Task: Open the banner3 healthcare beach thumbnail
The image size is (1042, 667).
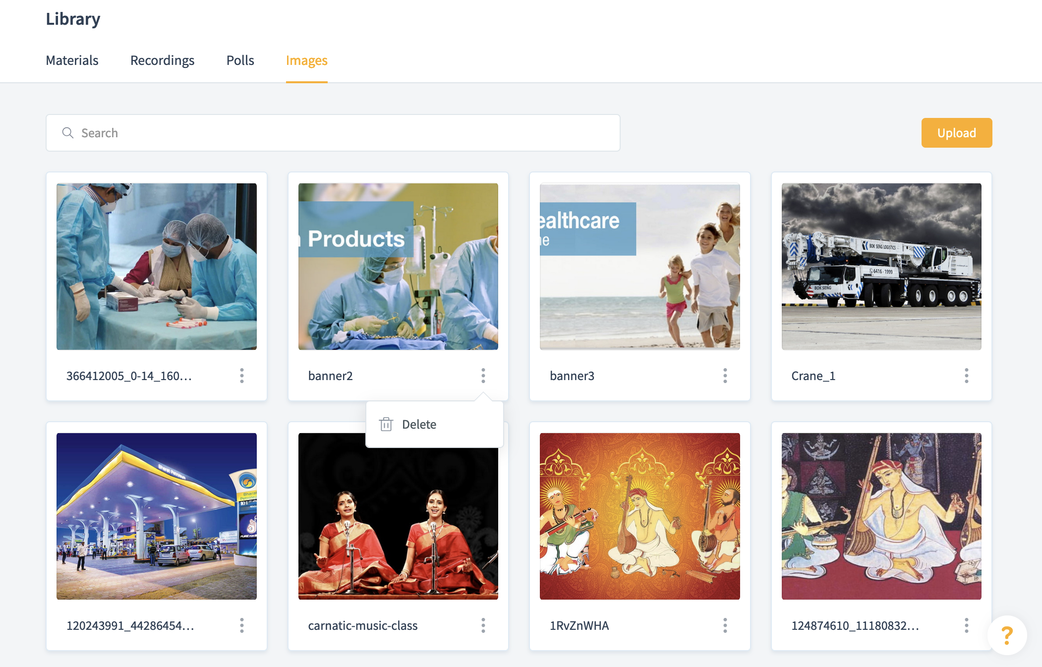Action: (639, 267)
